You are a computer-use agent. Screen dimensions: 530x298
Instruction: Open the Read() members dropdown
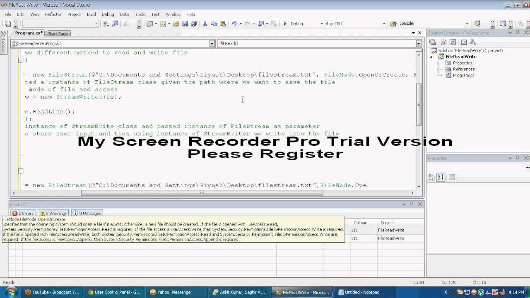click(419, 43)
